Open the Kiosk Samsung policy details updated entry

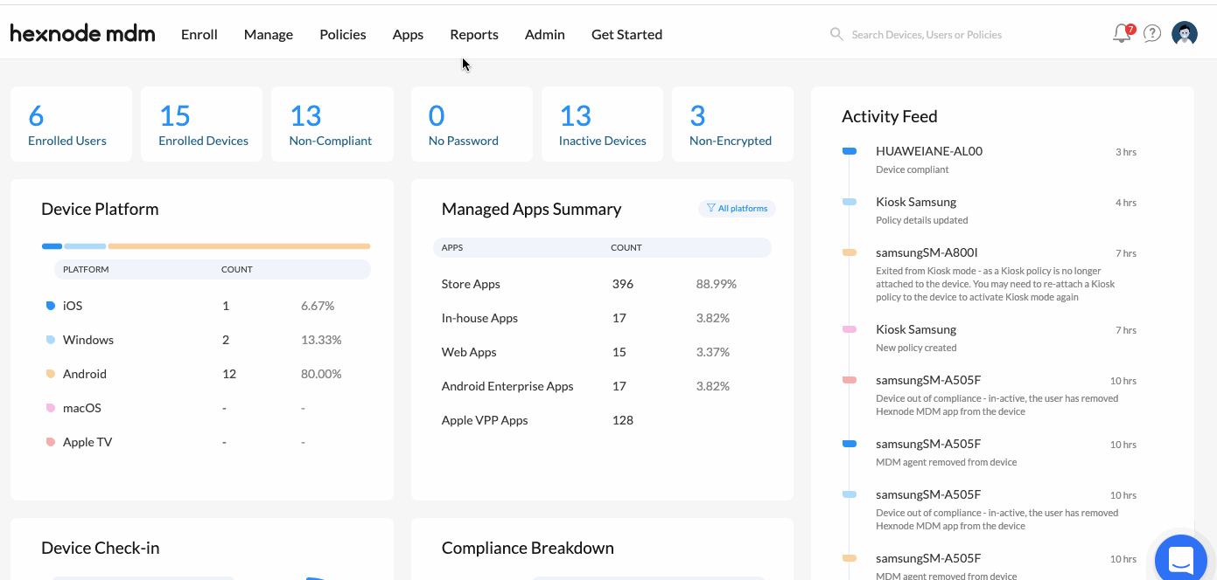(990, 211)
